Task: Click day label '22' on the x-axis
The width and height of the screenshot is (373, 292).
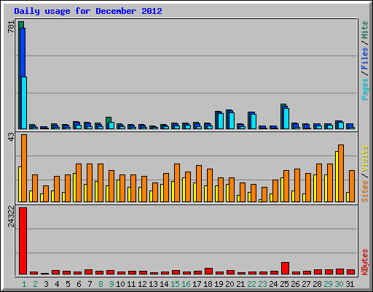Action: pos(251,284)
